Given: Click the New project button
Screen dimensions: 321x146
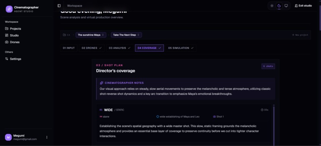Looking at the screenshot, I should click(x=300, y=35).
